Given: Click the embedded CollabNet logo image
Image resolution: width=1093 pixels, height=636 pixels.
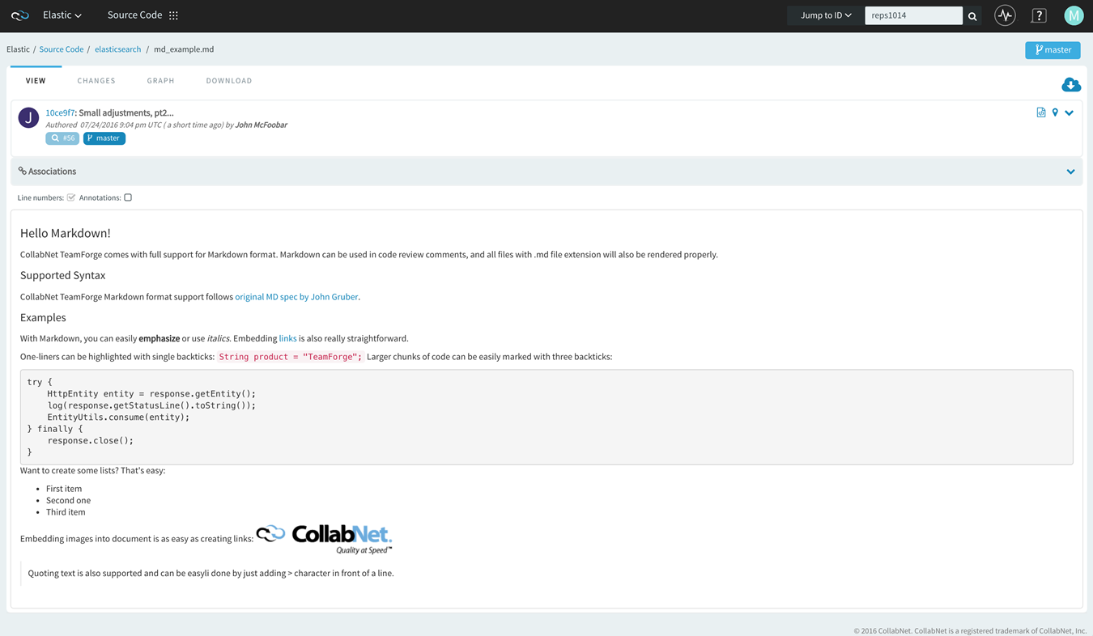Looking at the screenshot, I should (324, 539).
